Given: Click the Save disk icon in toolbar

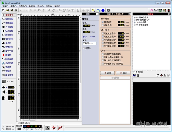Looking at the screenshot, I should pyautogui.click(x=12, y=10).
